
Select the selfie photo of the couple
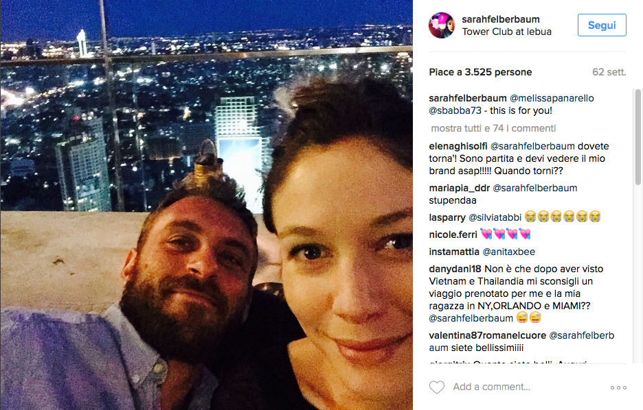pos(206,205)
